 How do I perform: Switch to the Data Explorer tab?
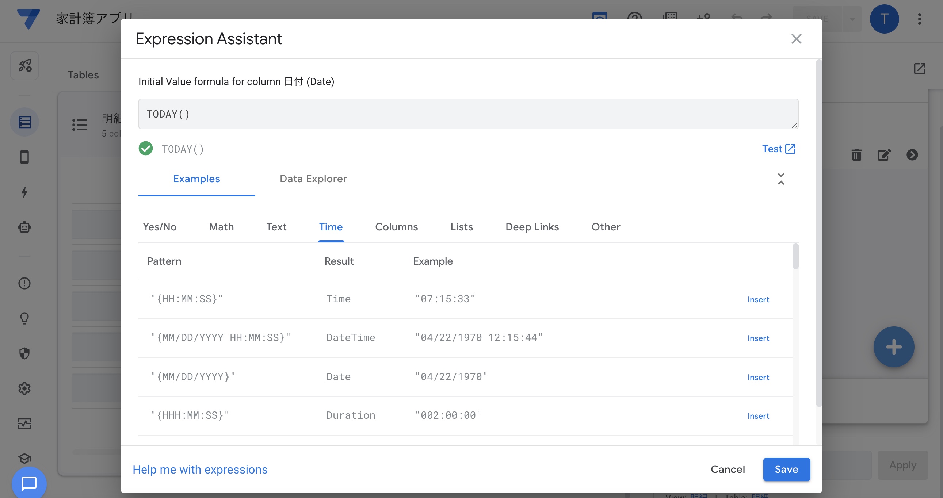[x=313, y=179]
